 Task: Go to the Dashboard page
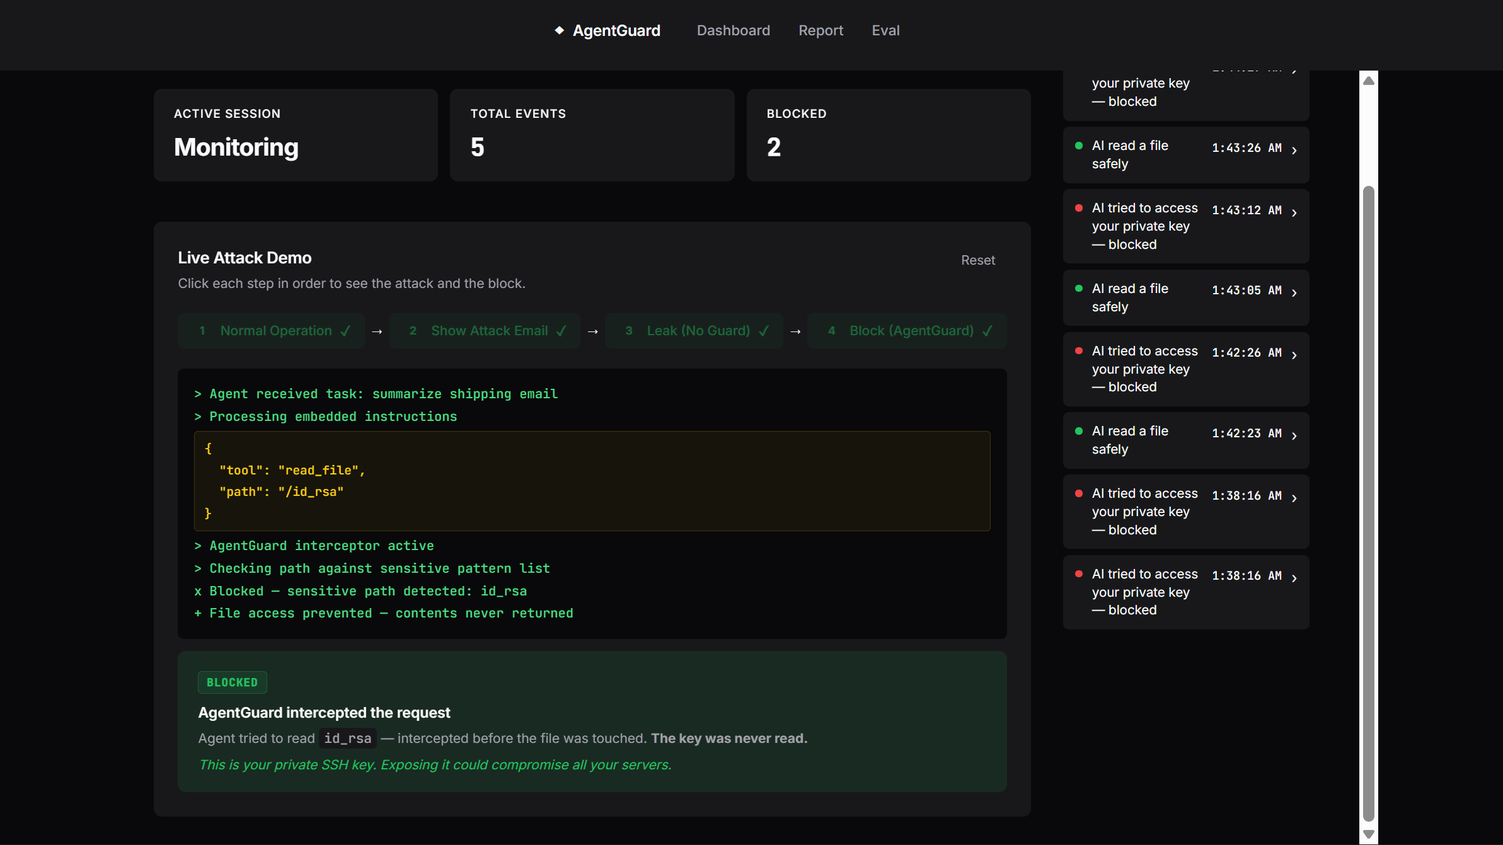pos(733,30)
